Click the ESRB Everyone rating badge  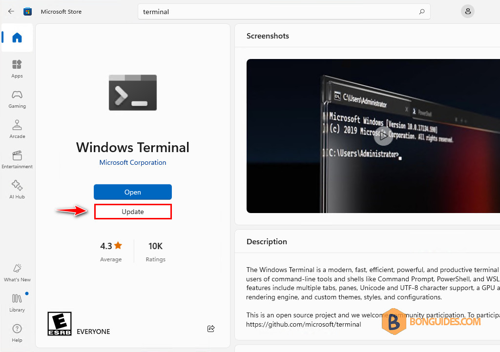[60, 323]
